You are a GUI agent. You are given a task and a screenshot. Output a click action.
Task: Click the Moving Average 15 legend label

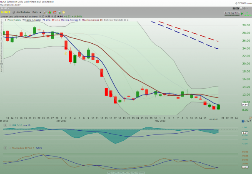92,20
